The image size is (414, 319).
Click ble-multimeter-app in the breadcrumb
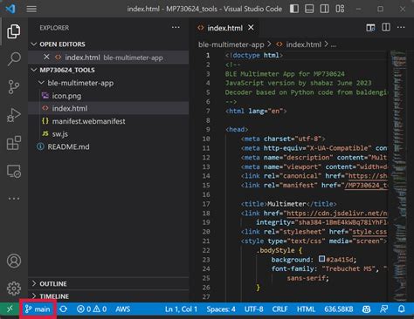[231, 44]
